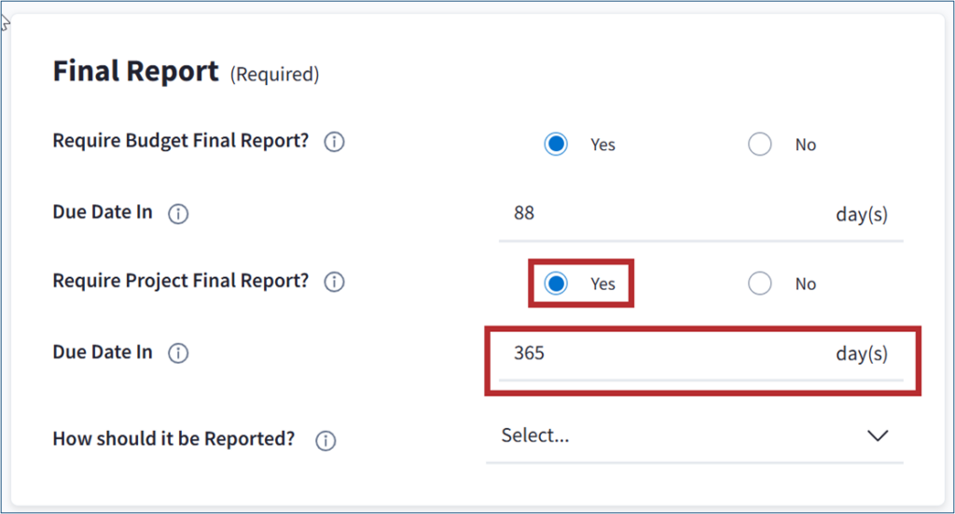955x514 pixels.
Task: Focus the due date field containing 365
Action: click(653, 354)
